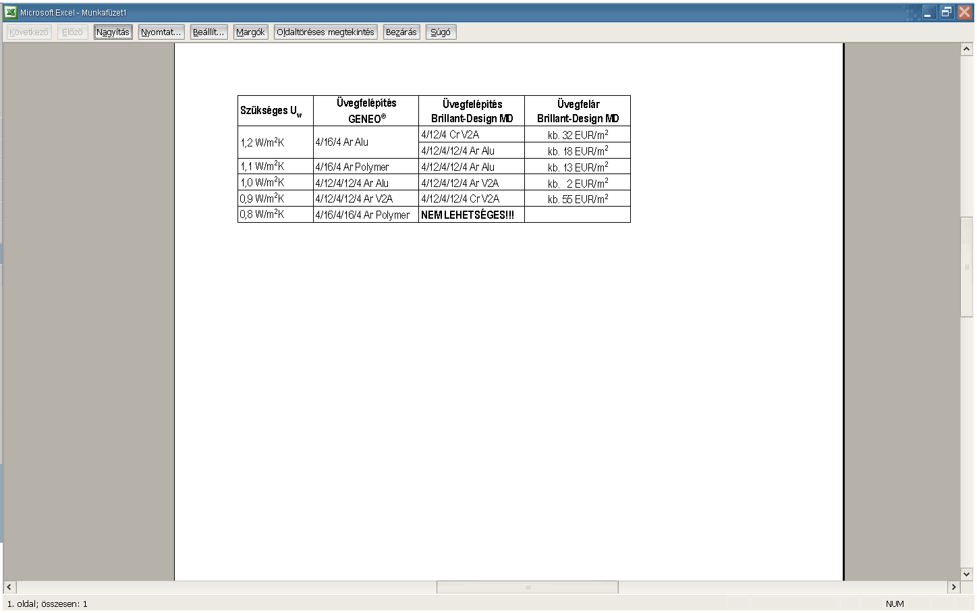Viewport: 977px width, 613px height.
Task: Click the horizontal scrollbar thumb
Action: point(528,587)
